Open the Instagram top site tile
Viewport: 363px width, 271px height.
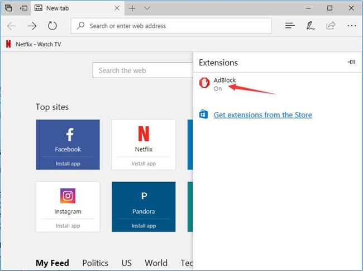click(68, 207)
